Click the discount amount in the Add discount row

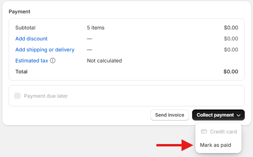click(x=231, y=39)
